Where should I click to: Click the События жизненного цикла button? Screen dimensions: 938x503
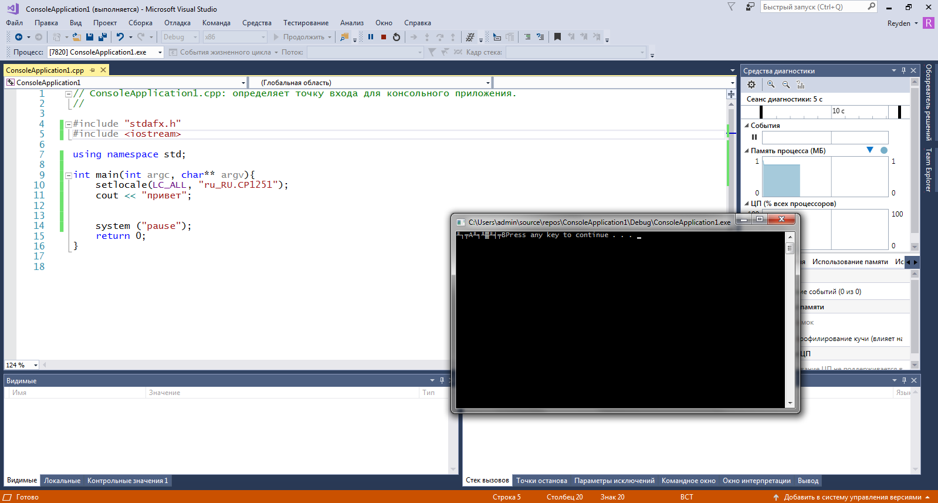tap(223, 52)
